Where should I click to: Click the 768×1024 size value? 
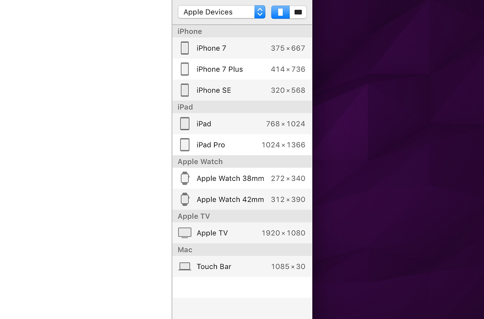(x=285, y=124)
